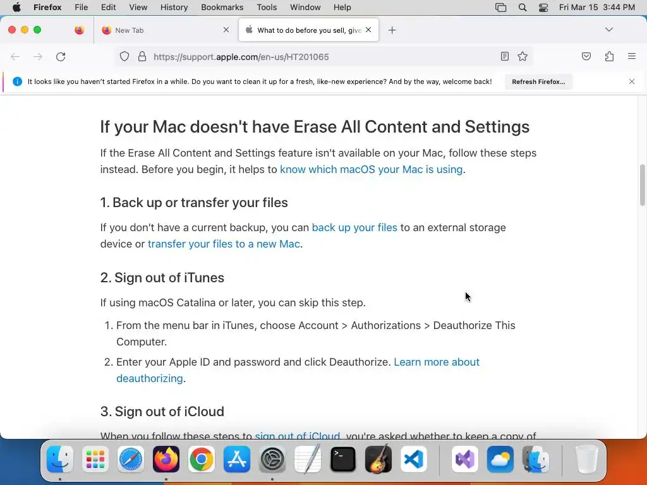Expand the list all tabs chevron
This screenshot has width=647, height=485.
point(608,30)
